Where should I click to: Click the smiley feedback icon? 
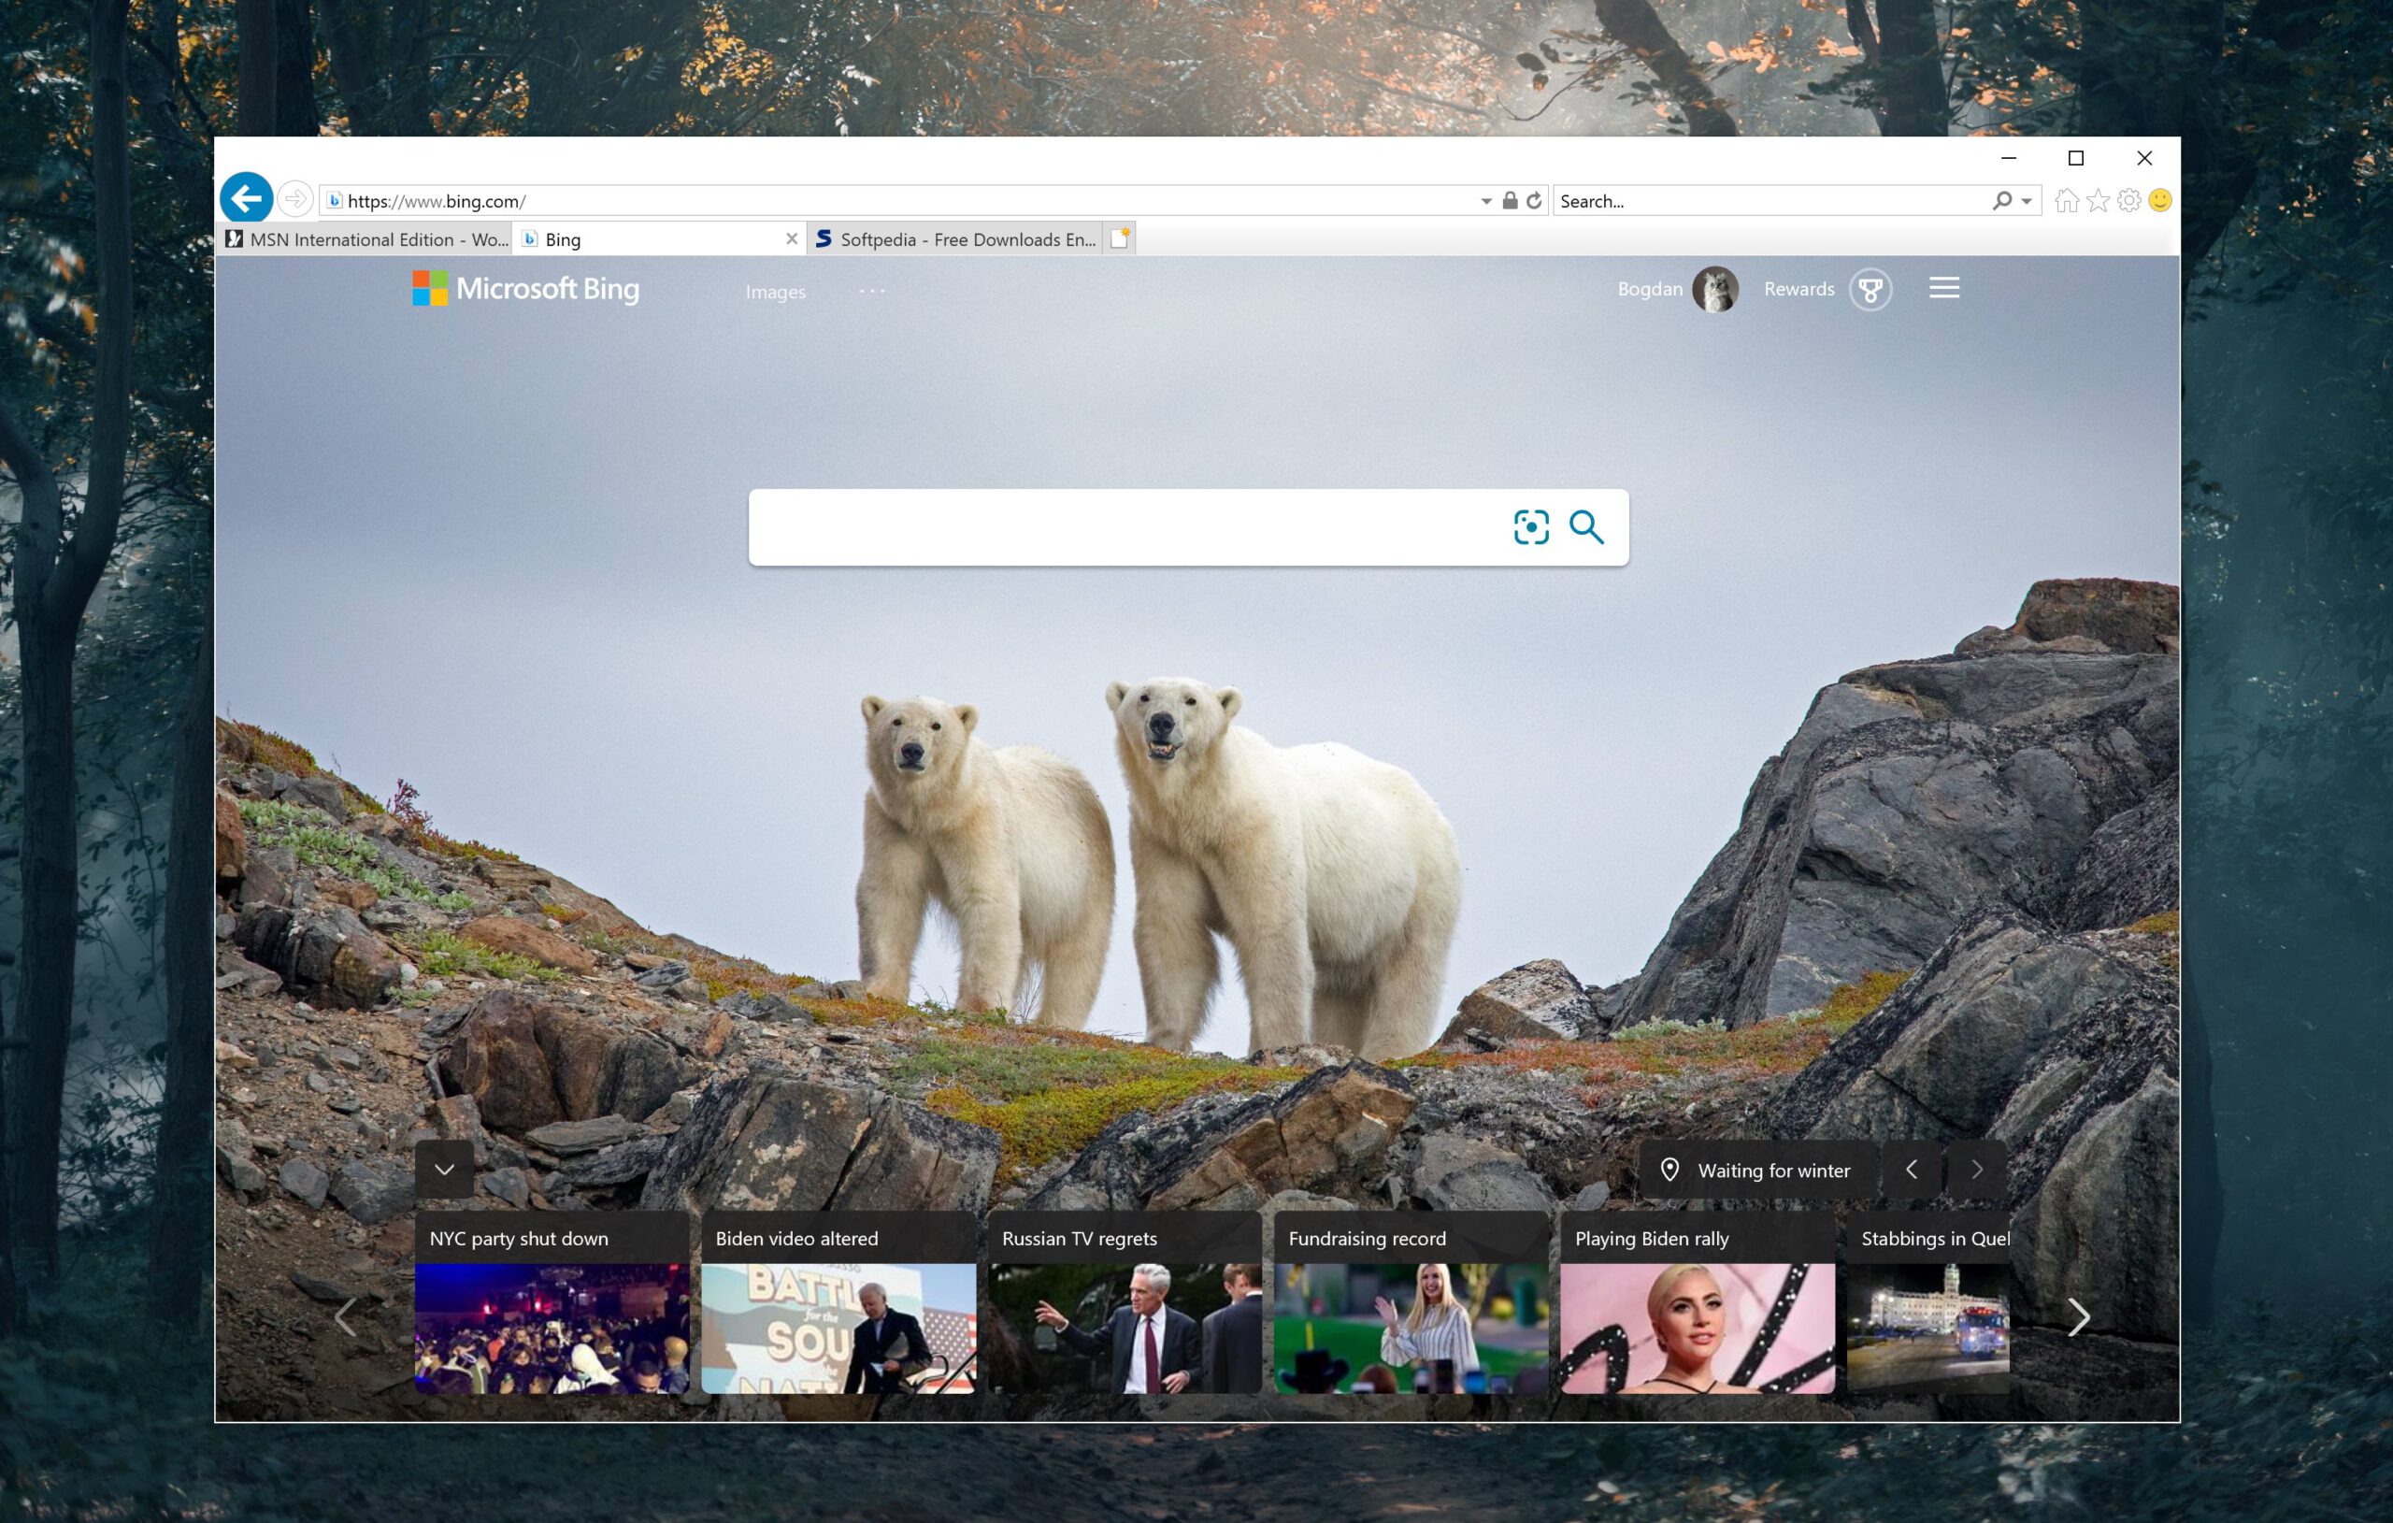tap(2160, 201)
